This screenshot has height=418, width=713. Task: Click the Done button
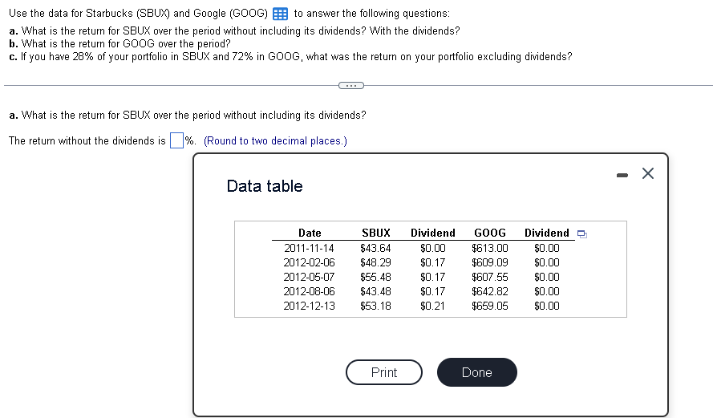tap(477, 372)
